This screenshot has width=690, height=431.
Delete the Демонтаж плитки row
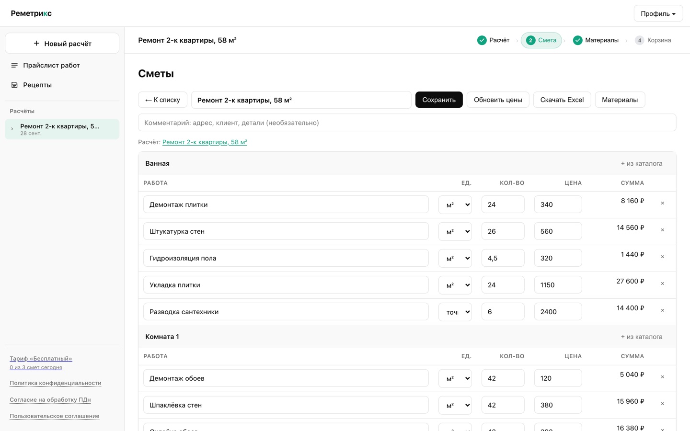(x=663, y=204)
